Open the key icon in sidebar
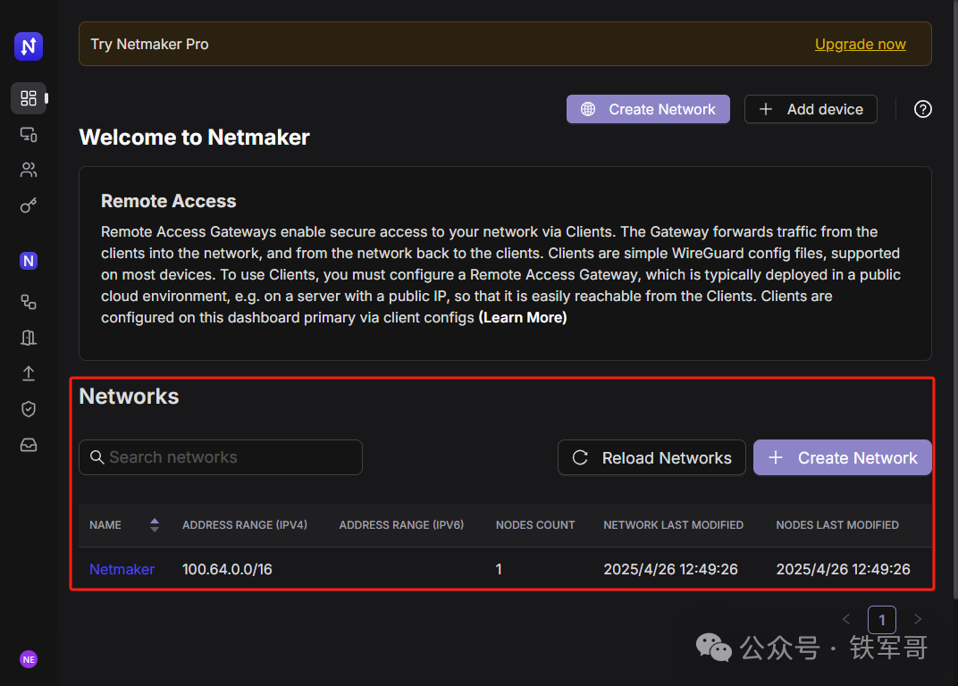This screenshot has height=686, width=958. click(x=29, y=205)
